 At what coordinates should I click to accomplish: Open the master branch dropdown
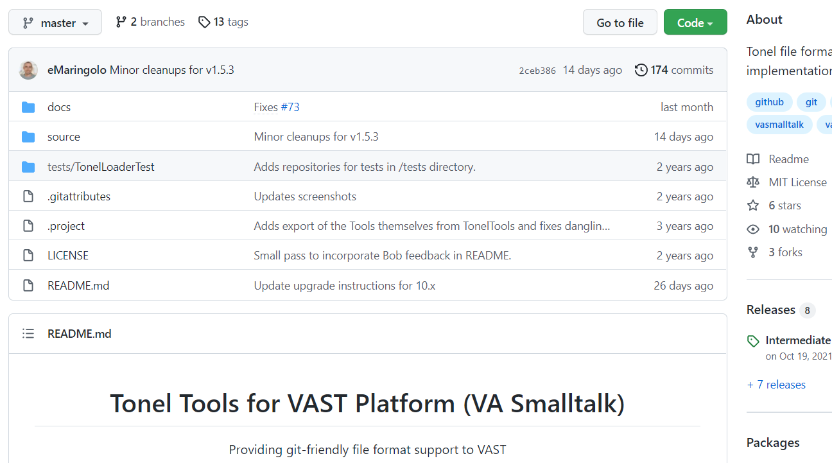(55, 22)
